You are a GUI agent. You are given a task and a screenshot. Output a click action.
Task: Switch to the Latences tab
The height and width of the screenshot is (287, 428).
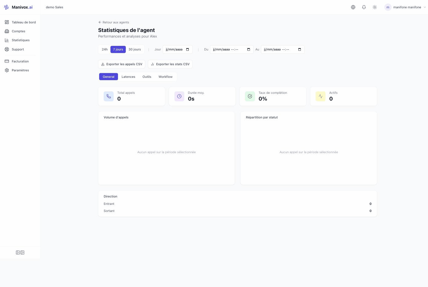(128, 77)
